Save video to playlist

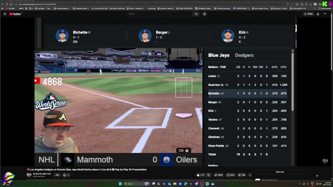(230, 175)
